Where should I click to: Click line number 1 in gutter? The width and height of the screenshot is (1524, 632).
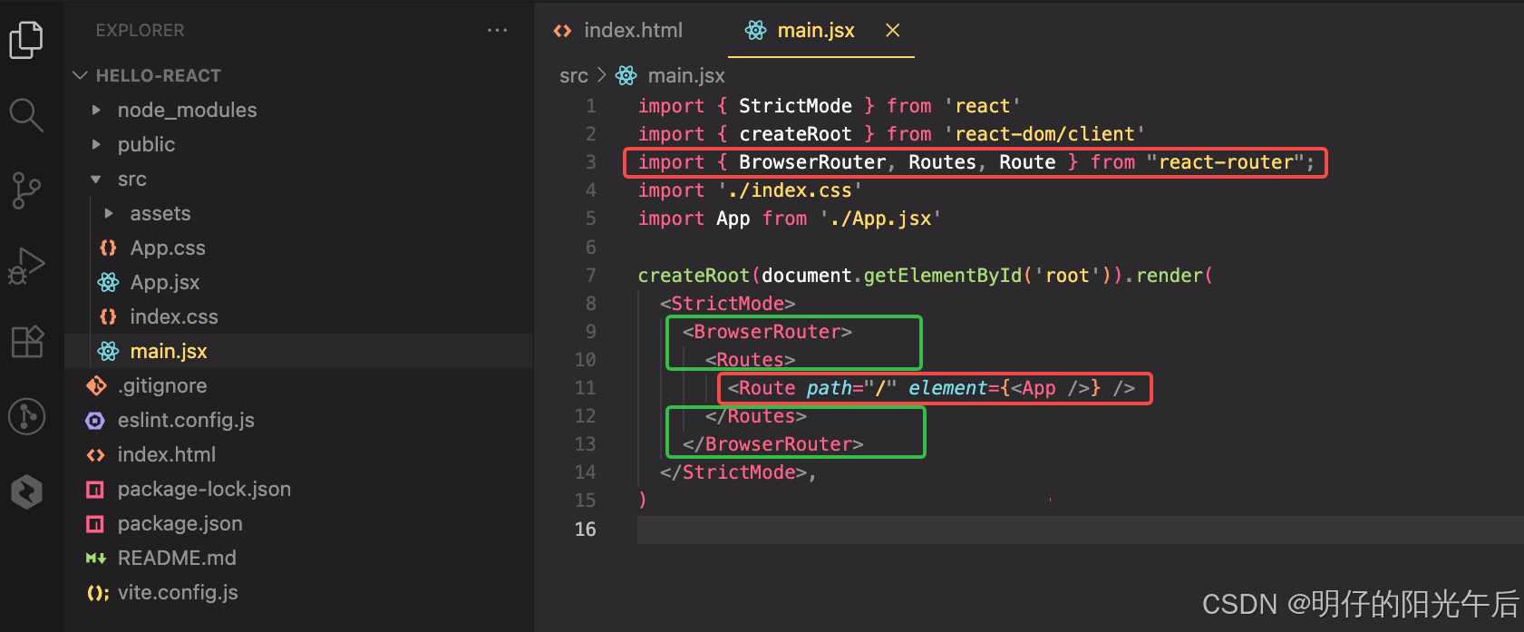[x=590, y=106]
